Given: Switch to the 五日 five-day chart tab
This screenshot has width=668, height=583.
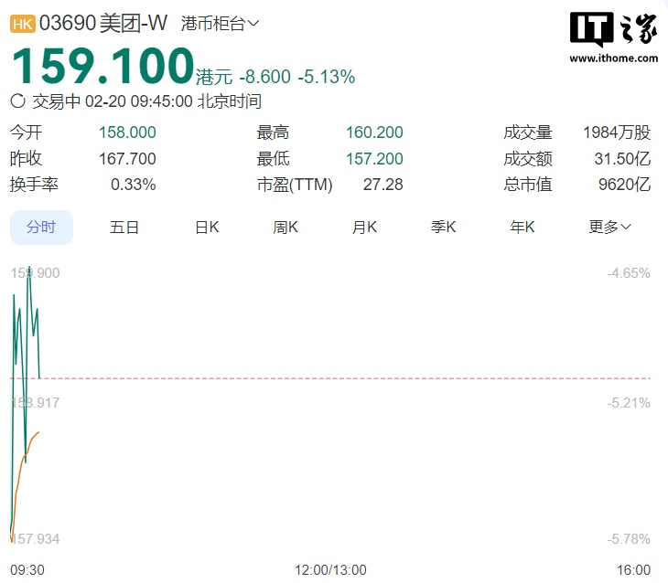Looking at the screenshot, I should point(124,228).
